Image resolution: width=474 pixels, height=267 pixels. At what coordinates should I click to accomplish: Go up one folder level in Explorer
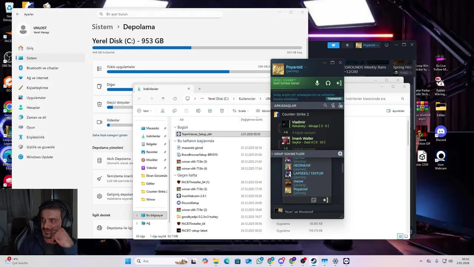(x=163, y=99)
